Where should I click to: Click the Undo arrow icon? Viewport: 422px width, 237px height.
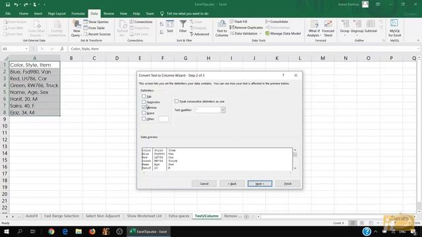tap(16, 5)
